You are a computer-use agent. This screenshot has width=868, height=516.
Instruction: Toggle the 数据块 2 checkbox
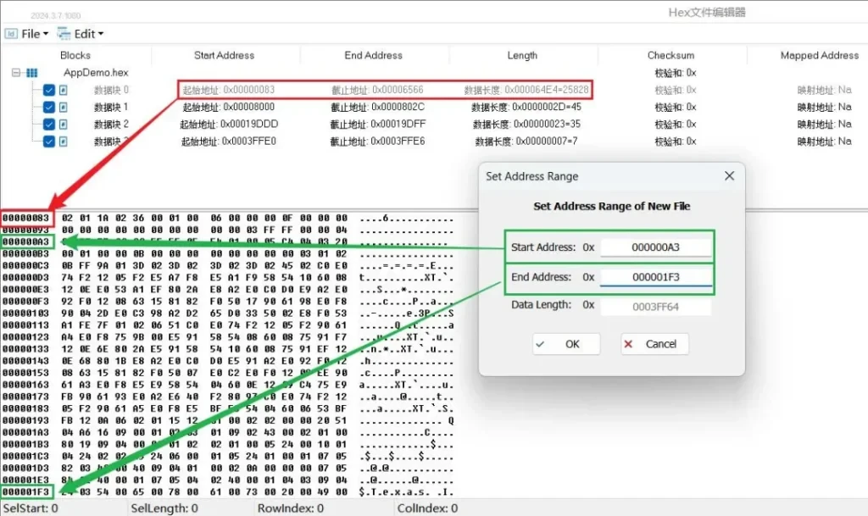(49, 124)
